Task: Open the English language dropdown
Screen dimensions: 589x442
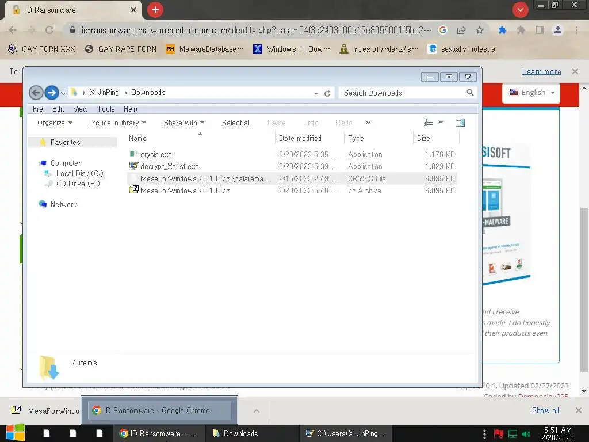Action: [531, 93]
